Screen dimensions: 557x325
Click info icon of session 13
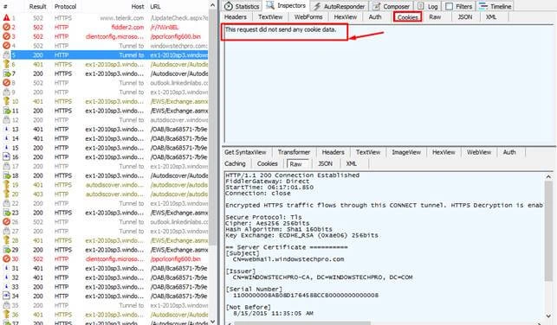point(6,129)
